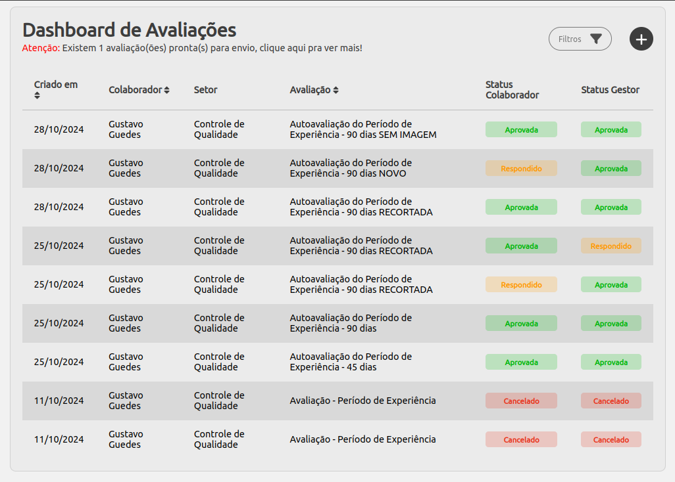Image resolution: width=675 pixels, height=482 pixels.
Task: Click Gustavo Guedes in the 45 dias row
Action: [125, 362]
